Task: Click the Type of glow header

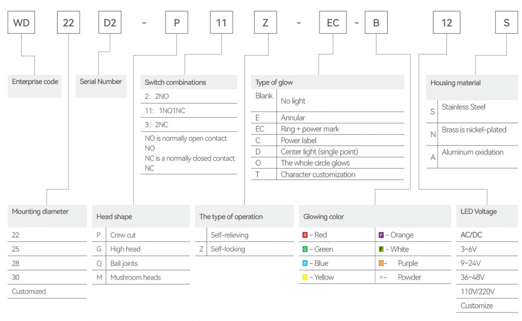Action: click(327, 82)
